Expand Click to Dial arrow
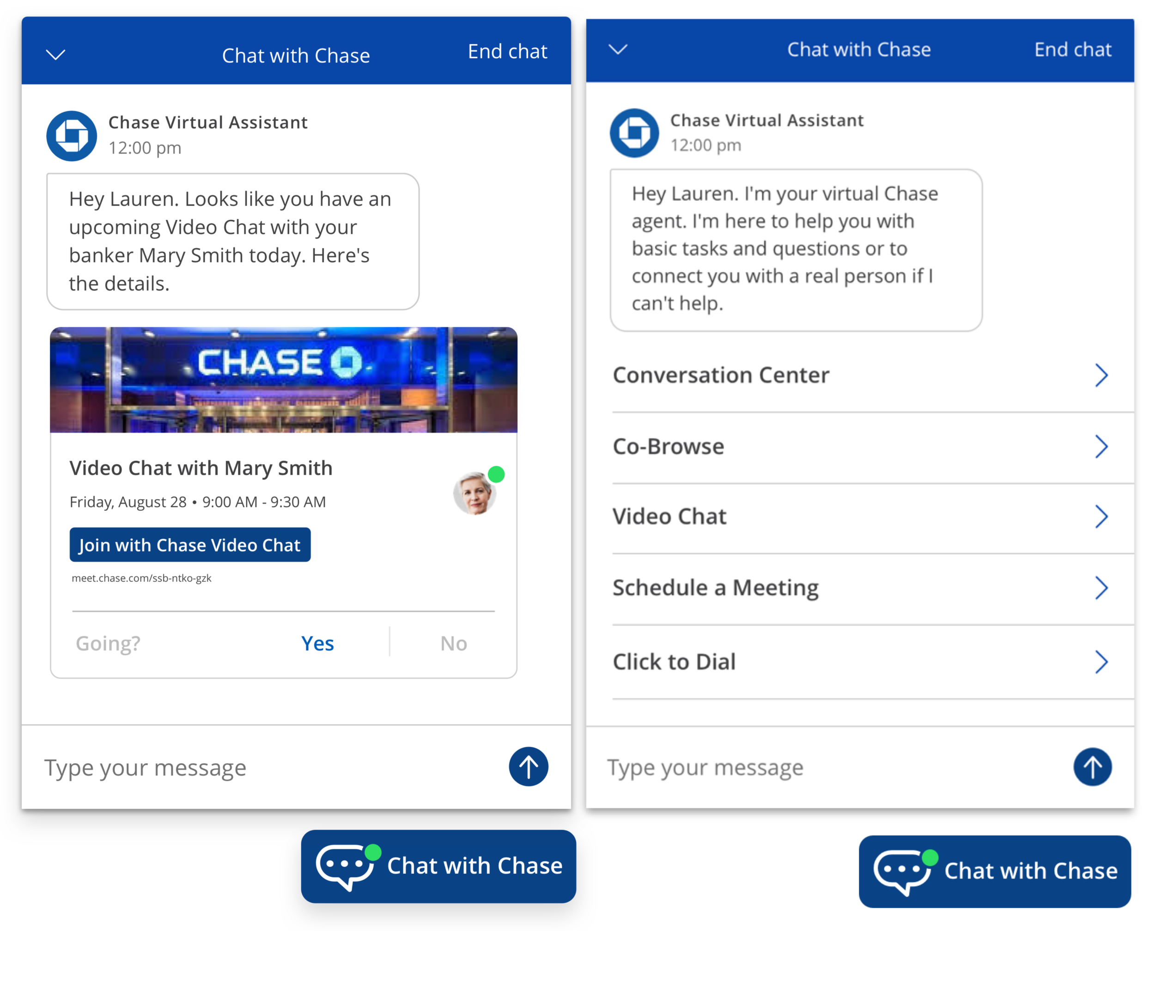 pyautogui.click(x=1100, y=662)
